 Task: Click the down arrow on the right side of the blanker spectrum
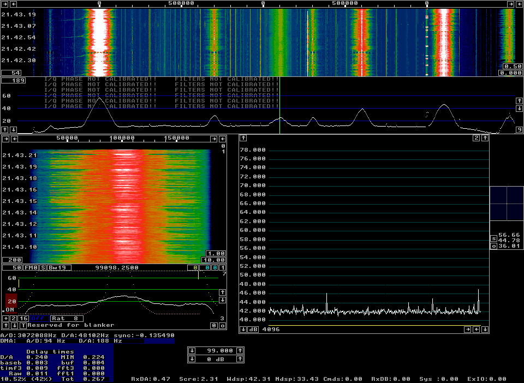click(x=222, y=300)
